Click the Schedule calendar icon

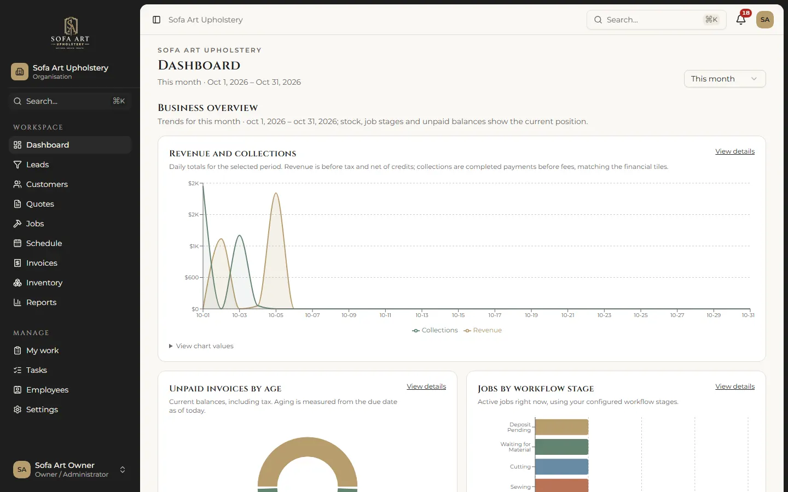tap(18, 243)
